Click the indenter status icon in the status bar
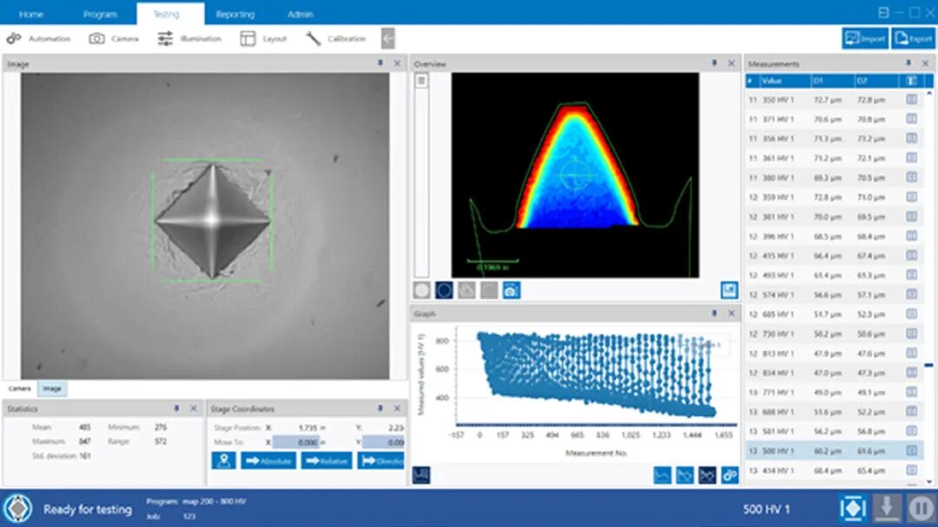Viewport: 938px width, 527px height. point(18,509)
